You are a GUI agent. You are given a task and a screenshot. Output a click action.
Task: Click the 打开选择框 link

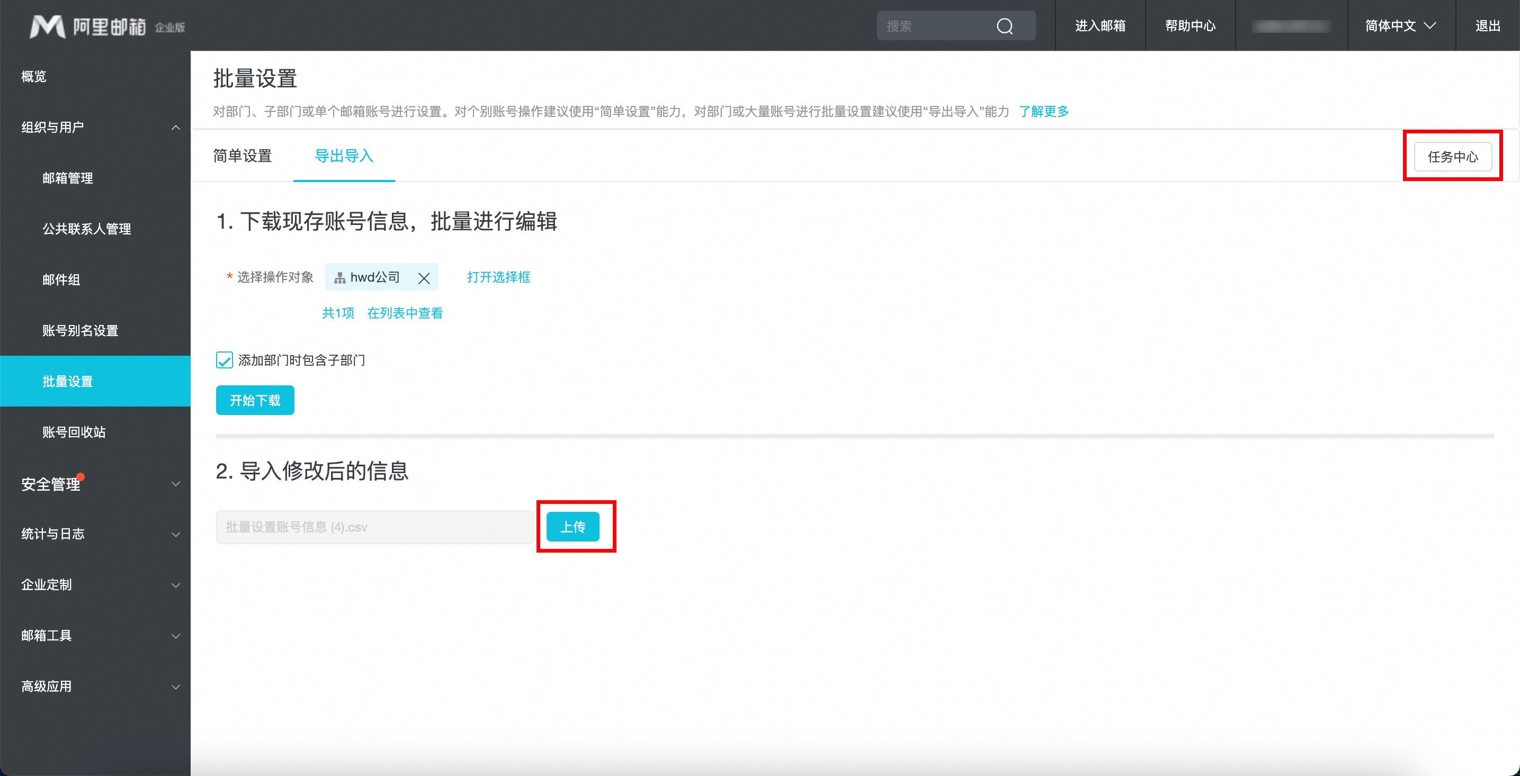tap(498, 277)
